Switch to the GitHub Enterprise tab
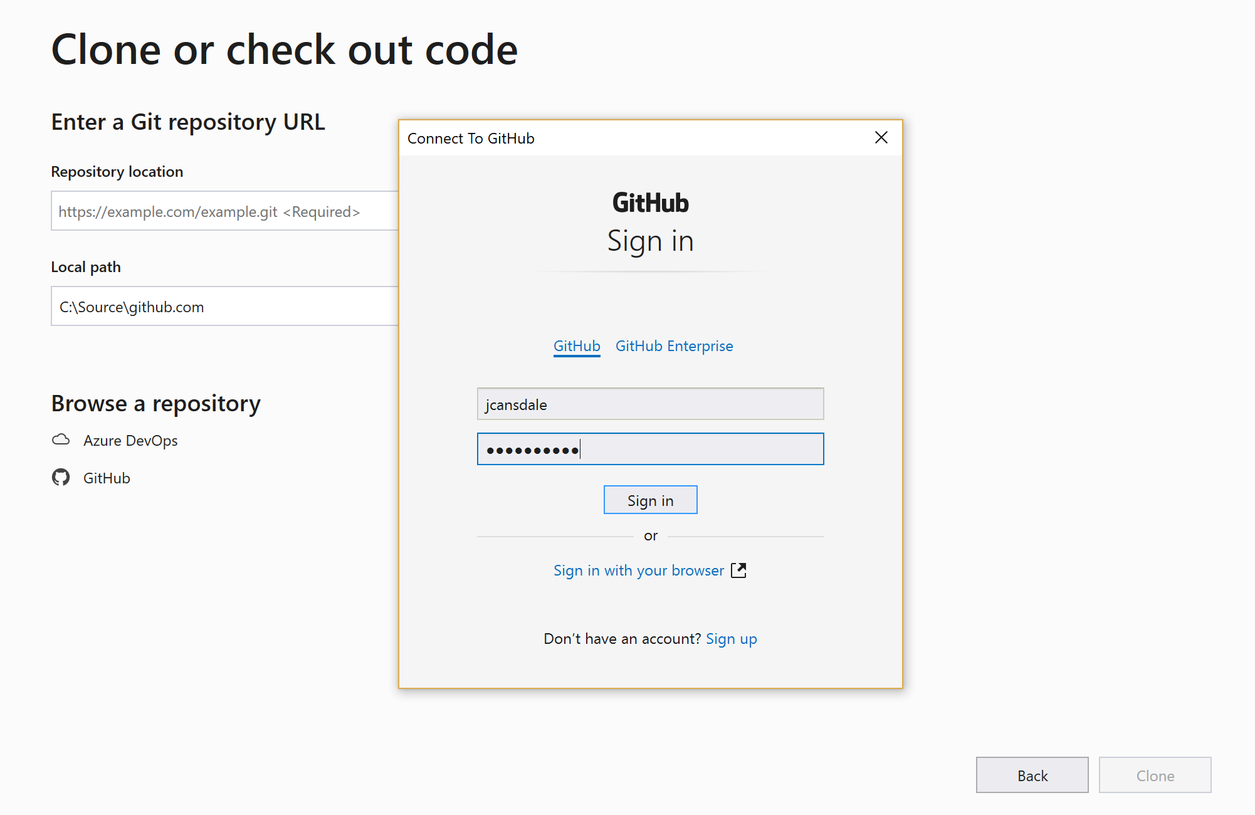1255x815 pixels. tap(674, 346)
